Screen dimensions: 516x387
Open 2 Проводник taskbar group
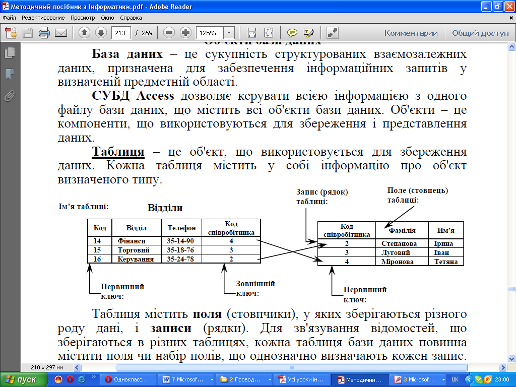[244, 379]
